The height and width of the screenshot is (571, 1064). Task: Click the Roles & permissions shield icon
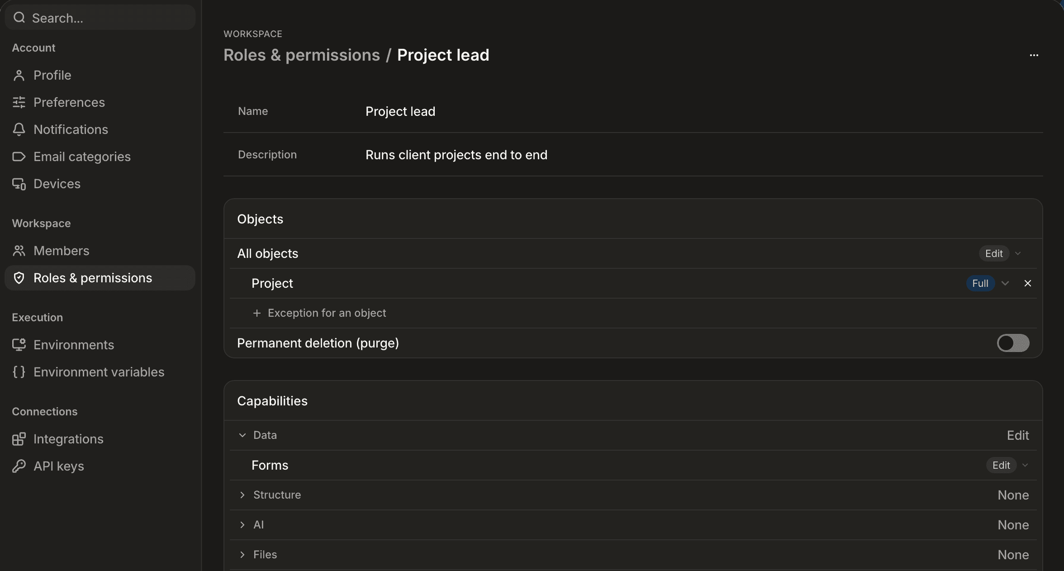click(19, 278)
